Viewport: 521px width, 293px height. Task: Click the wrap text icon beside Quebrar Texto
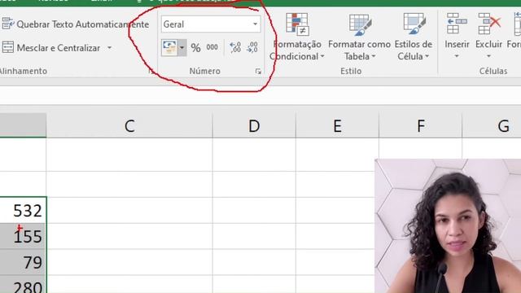pos(8,24)
